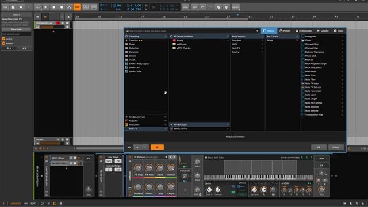The image size is (368, 207).
Task: Open Cycles mode dropdown in Sampler
Action: (x=210, y=183)
